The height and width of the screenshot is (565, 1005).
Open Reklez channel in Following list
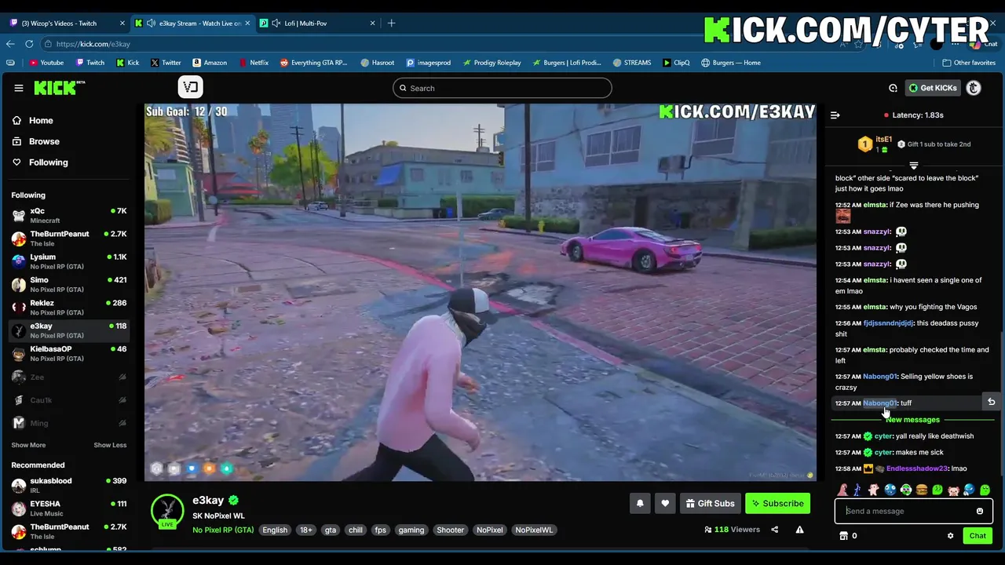point(69,307)
